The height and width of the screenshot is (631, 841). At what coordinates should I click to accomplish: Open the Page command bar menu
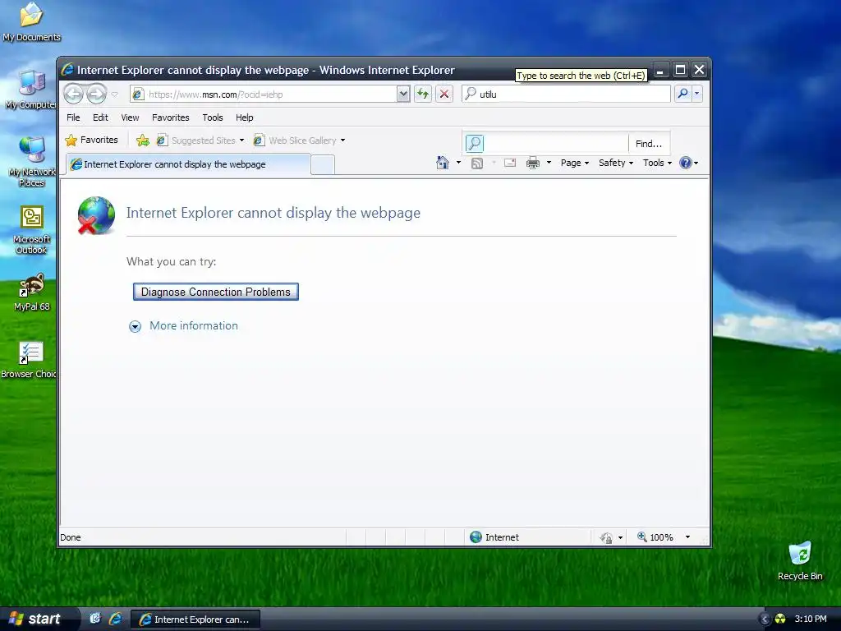click(x=574, y=163)
